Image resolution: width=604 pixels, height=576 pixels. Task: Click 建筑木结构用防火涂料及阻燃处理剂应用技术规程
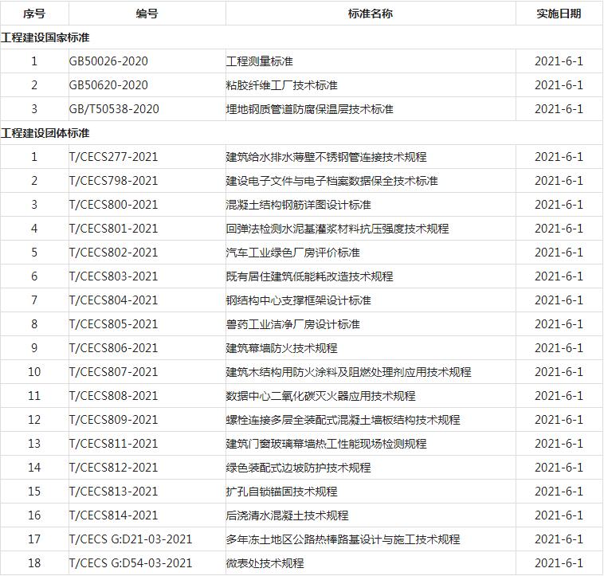[x=348, y=371]
